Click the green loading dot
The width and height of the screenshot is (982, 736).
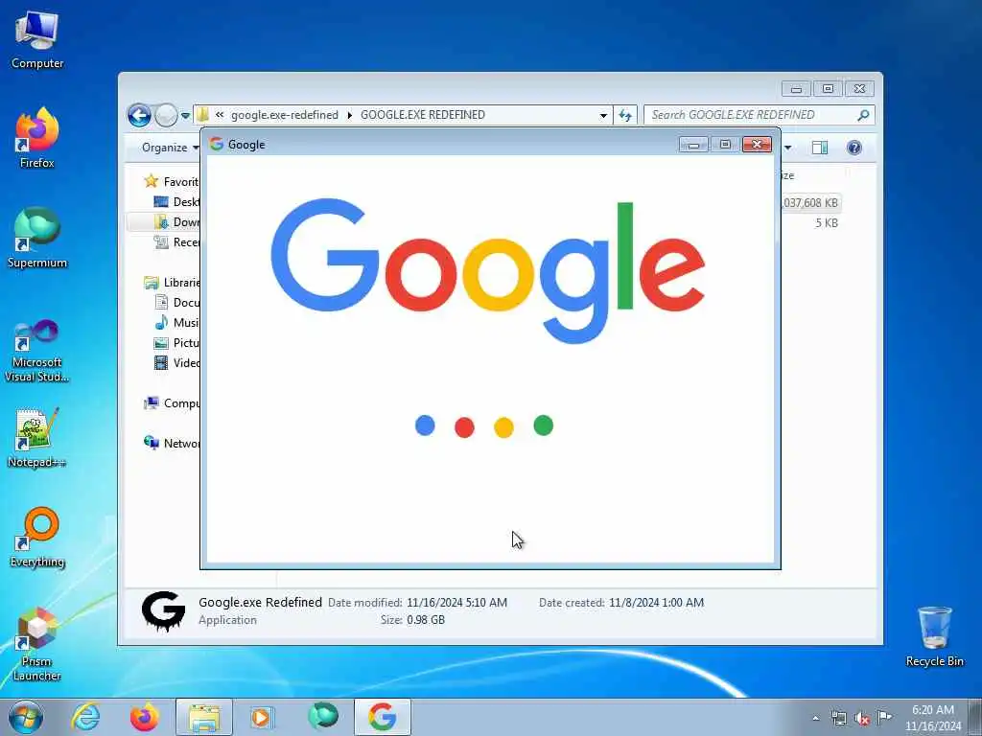coord(543,425)
